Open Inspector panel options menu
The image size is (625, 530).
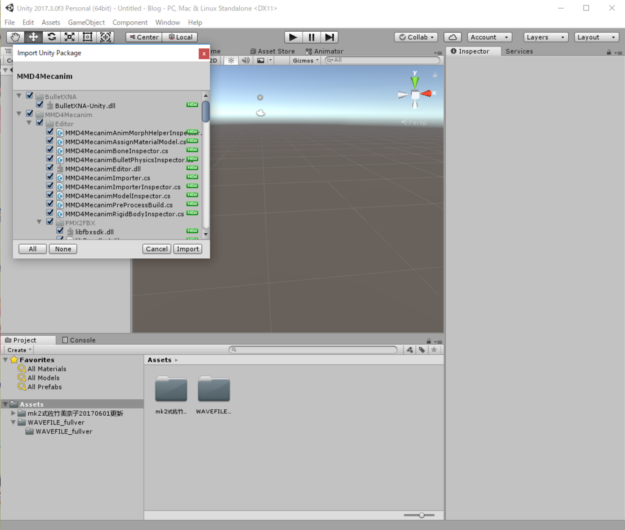pyautogui.click(x=619, y=53)
